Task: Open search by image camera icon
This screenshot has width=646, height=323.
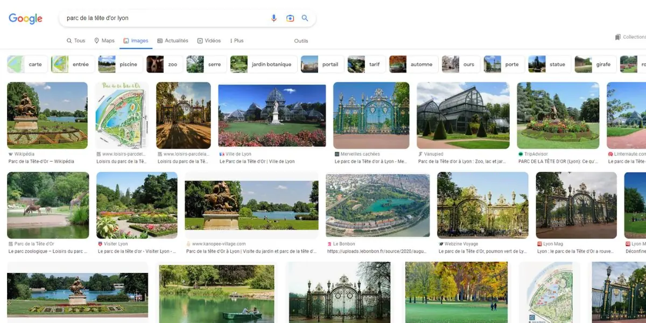Action: point(290,18)
